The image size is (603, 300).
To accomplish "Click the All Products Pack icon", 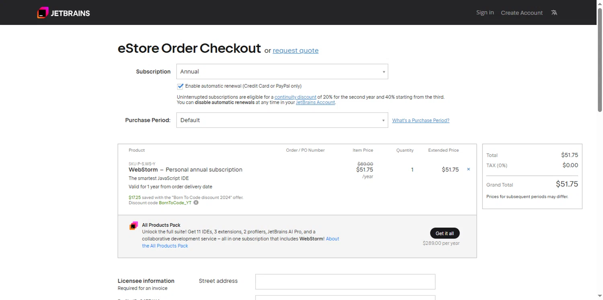I will (x=134, y=226).
